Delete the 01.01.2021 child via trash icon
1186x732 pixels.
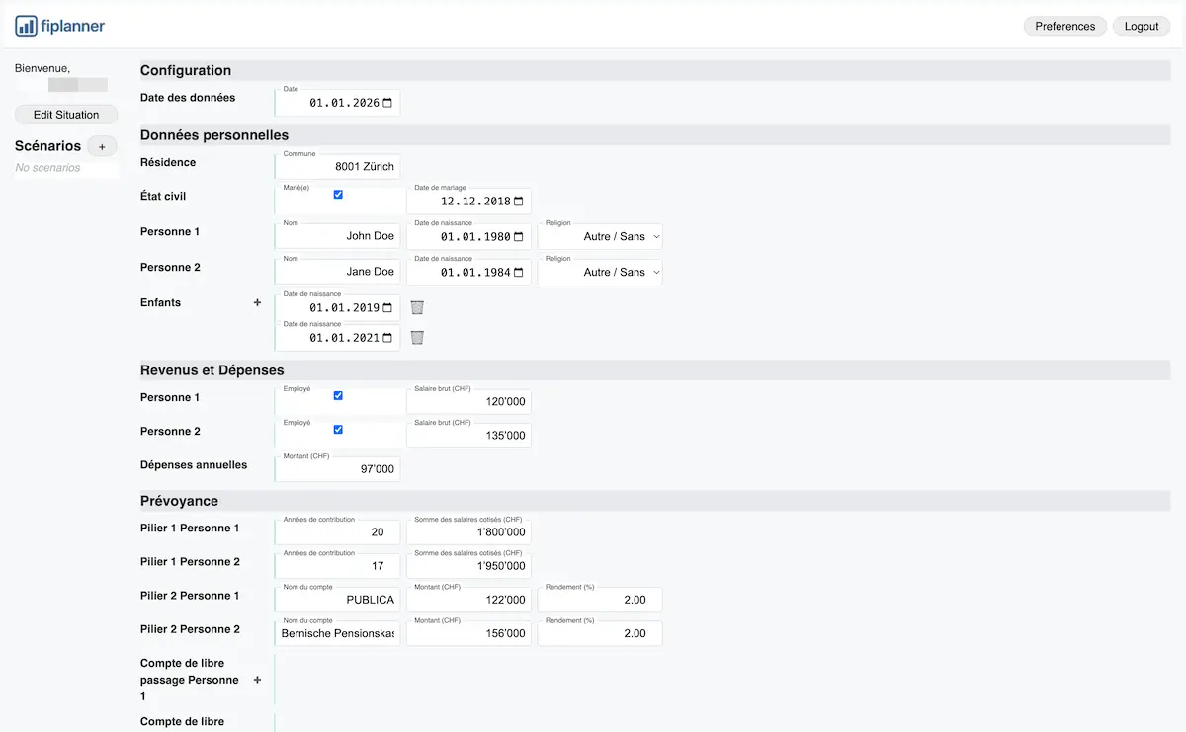pos(416,337)
